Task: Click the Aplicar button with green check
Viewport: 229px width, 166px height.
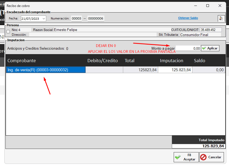Action: coord(210,48)
